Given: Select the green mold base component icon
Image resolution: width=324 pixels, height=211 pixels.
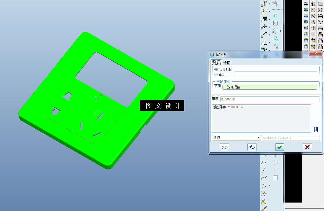Looking at the screenshot, I should tap(264, 19).
